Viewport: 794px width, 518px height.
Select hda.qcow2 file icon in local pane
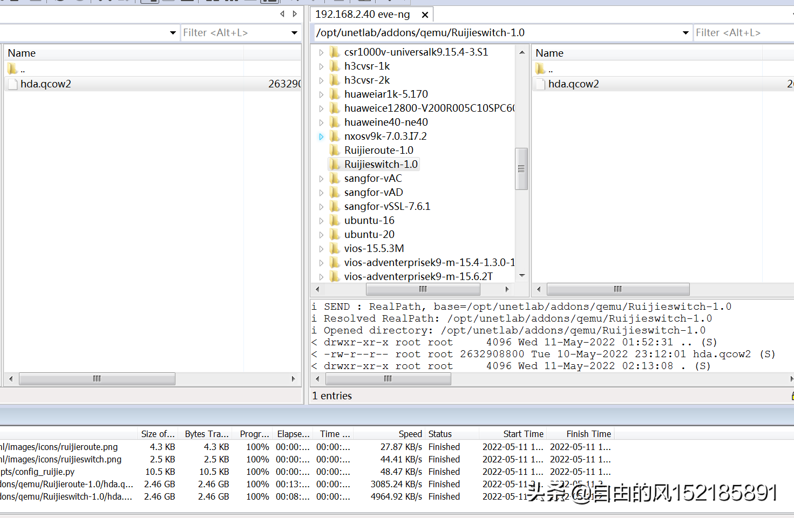tap(12, 84)
